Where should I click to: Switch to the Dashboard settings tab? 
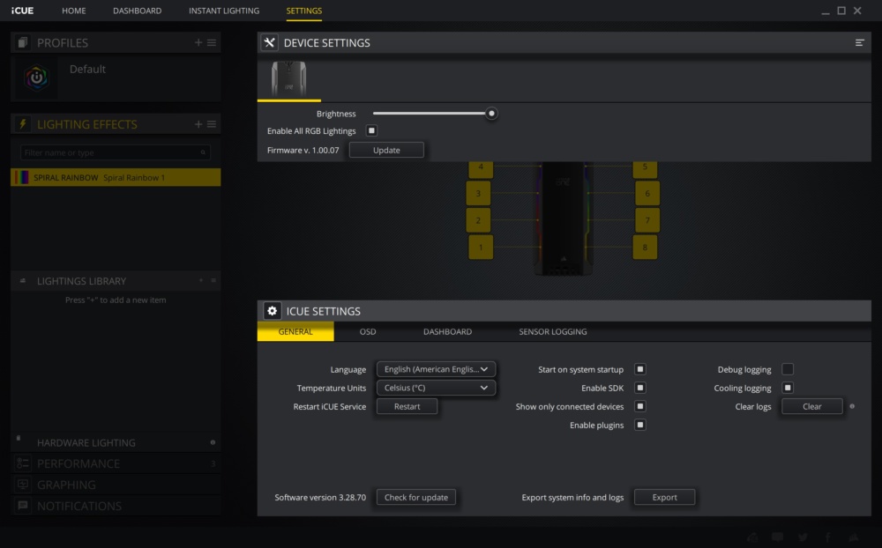coord(447,331)
